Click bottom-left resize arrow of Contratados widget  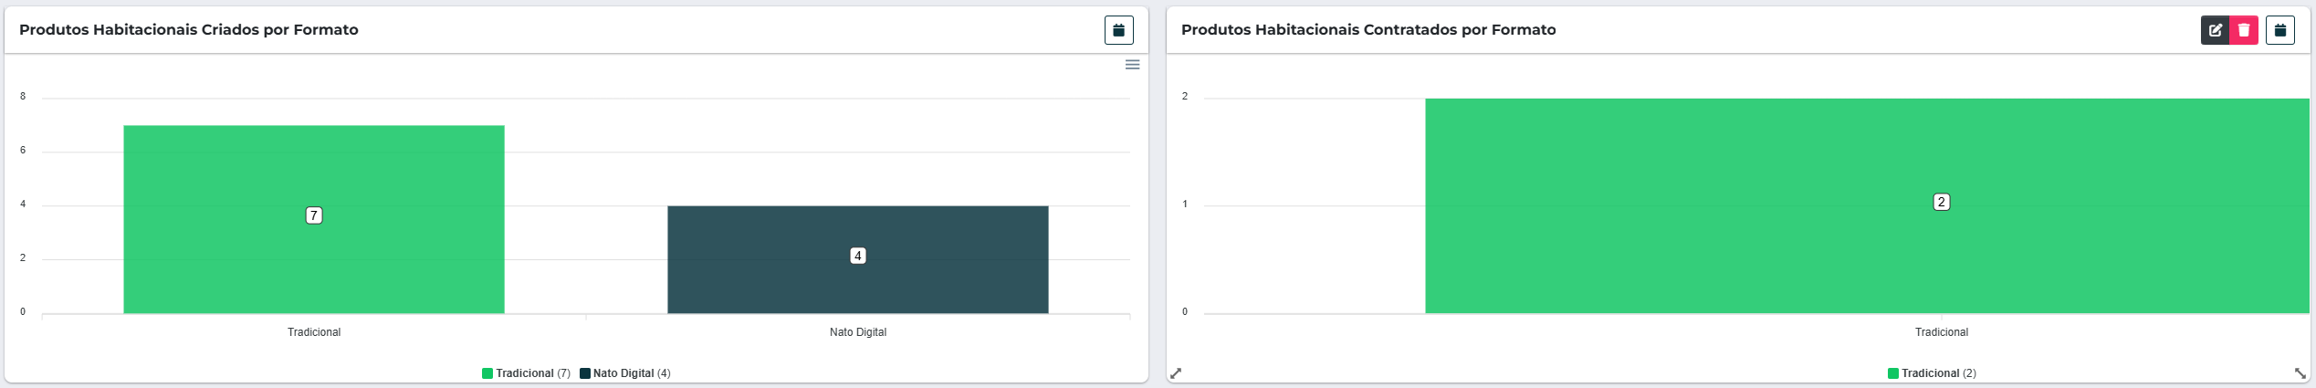(x=1176, y=373)
